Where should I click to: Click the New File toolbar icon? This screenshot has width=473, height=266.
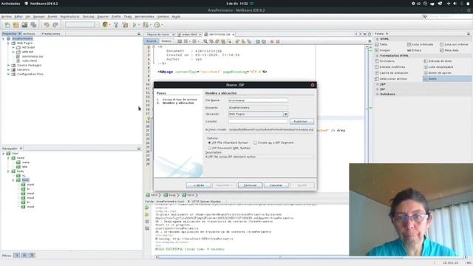(x=7, y=25)
